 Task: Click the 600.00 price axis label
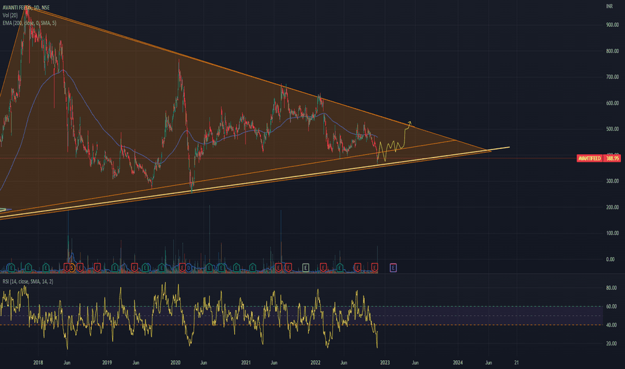pos(612,103)
